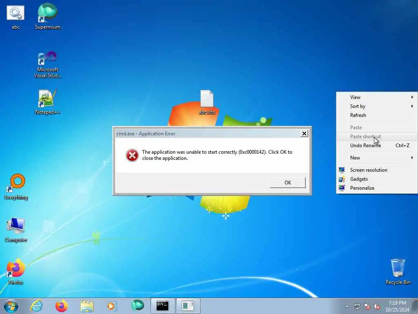418x314 pixels.
Task: Choose Refresh from the context menu
Action: pos(377,115)
